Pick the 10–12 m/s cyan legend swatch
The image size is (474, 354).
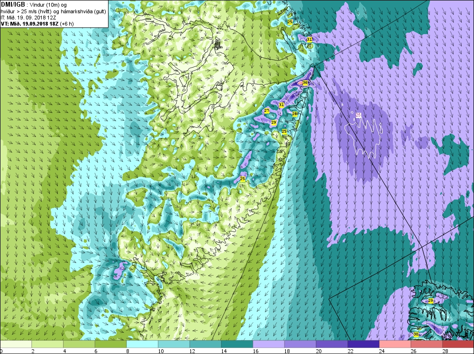coord(174,344)
